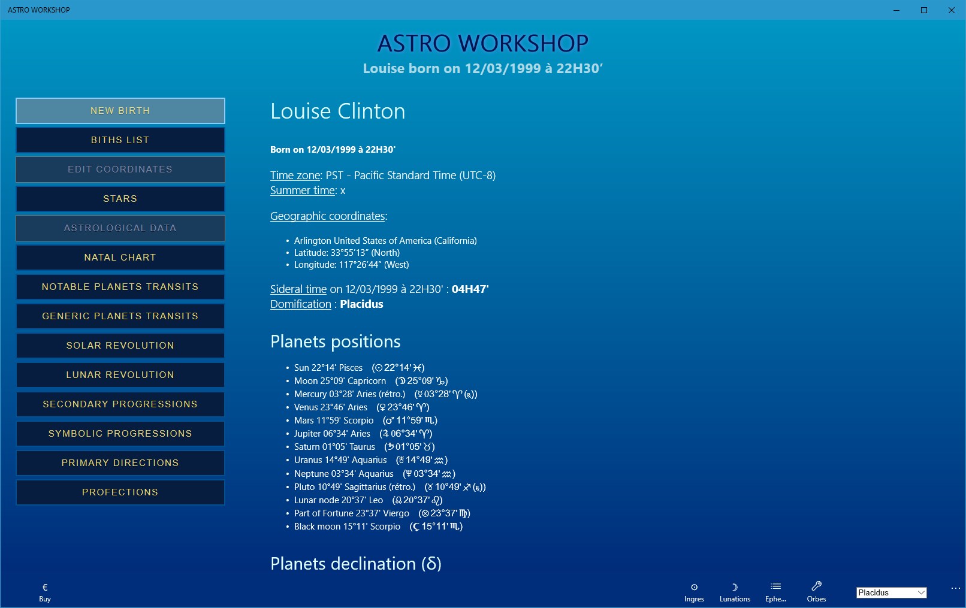Click the Time zone label
Image resolution: width=966 pixels, height=608 pixels.
click(295, 176)
